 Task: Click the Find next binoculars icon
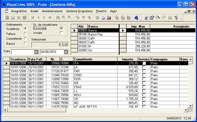(x=69, y=18)
